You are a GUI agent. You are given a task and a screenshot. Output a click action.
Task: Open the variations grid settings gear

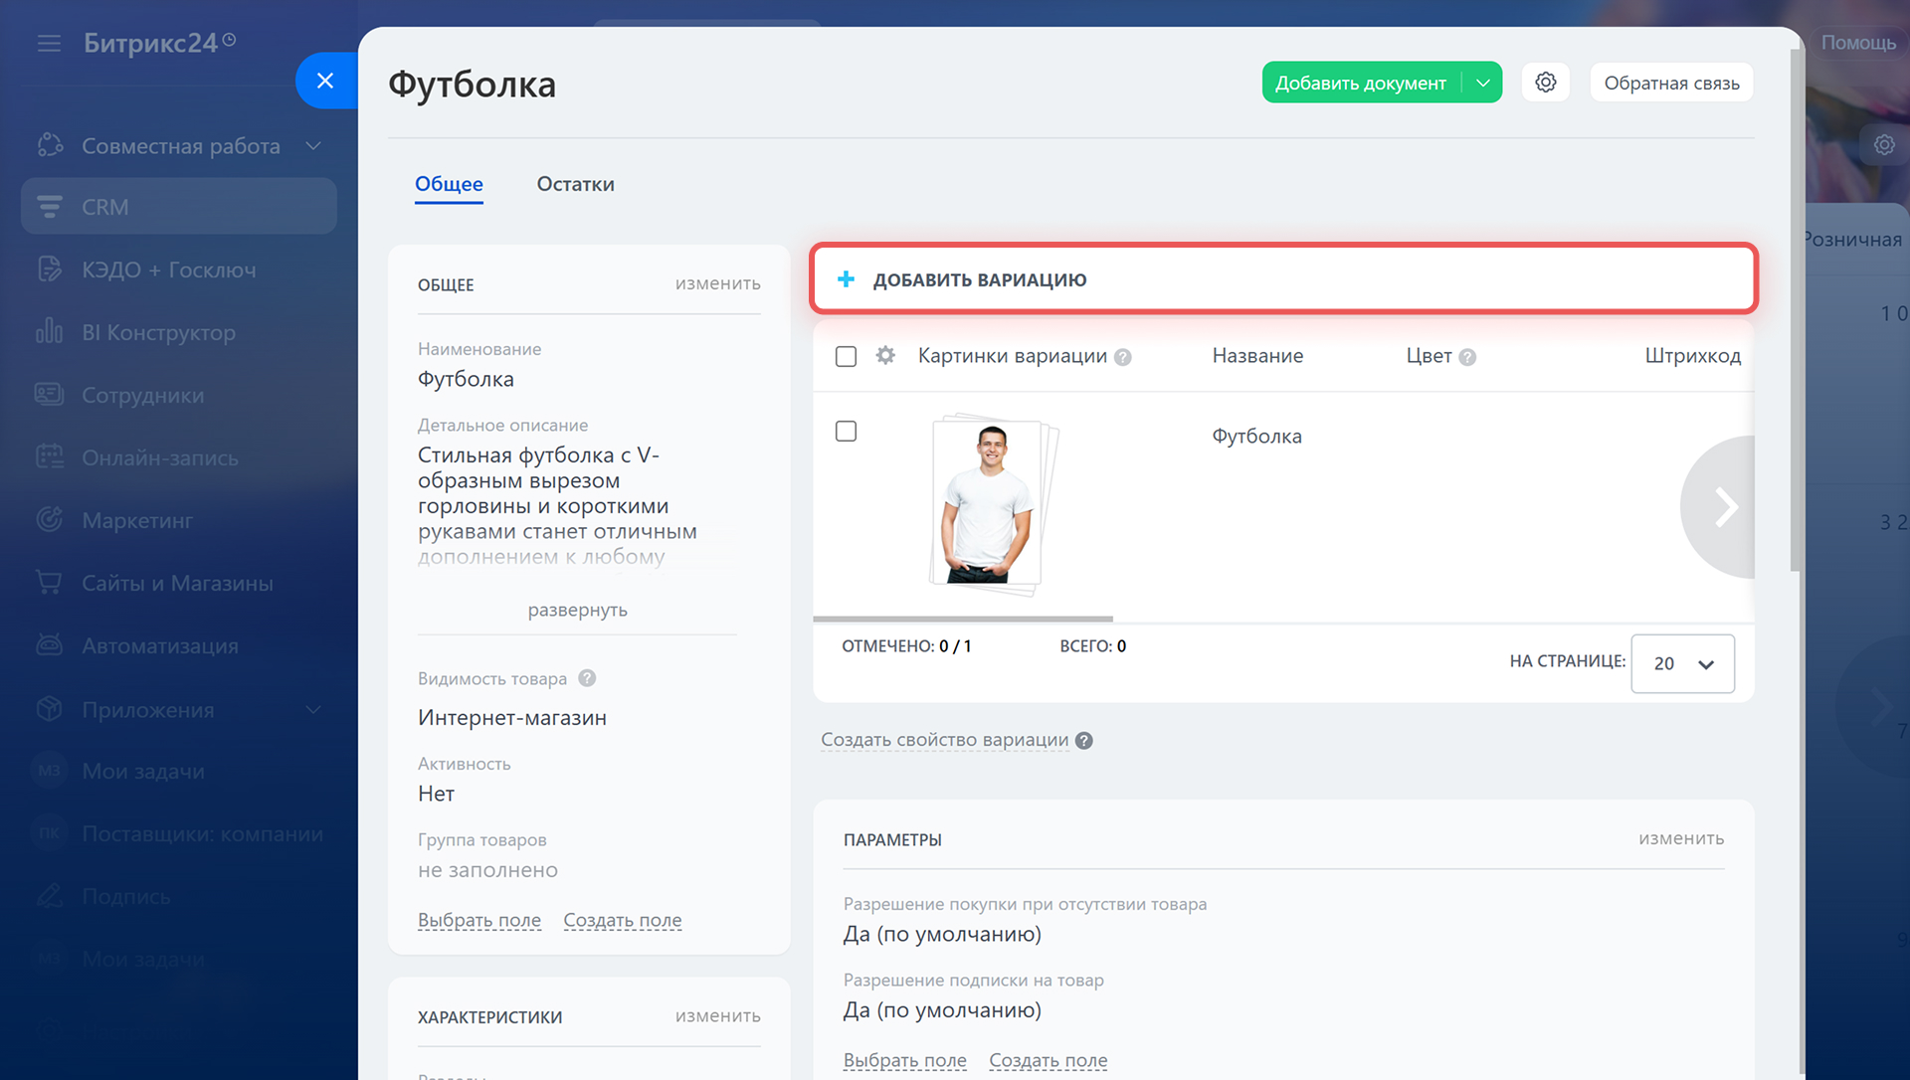point(885,355)
